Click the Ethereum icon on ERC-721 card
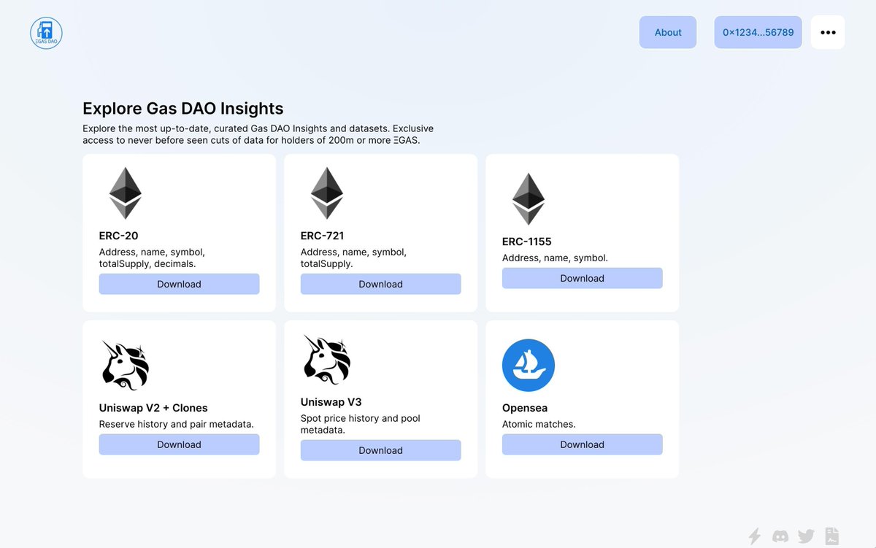 pyautogui.click(x=327, y=193)
